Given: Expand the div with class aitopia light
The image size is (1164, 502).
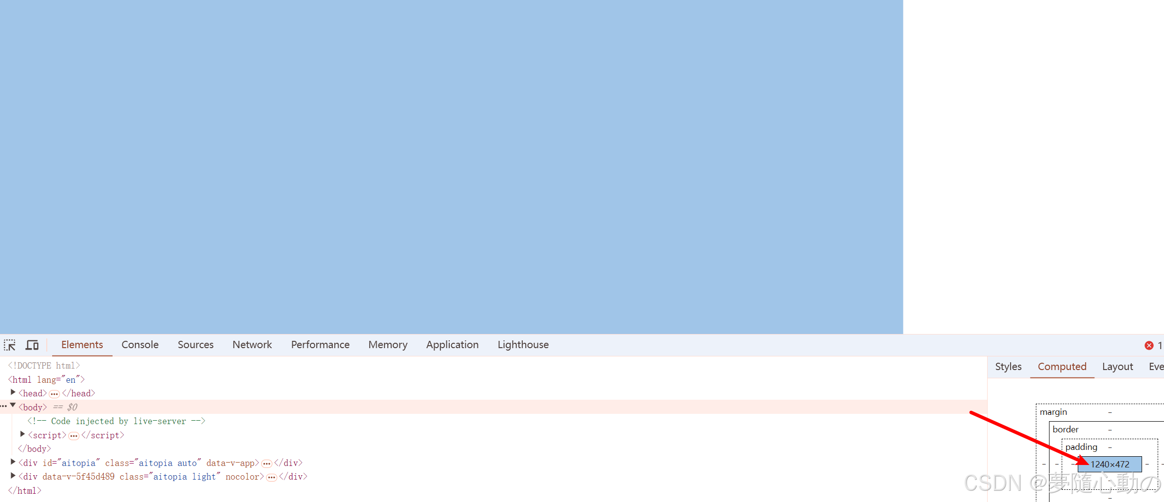Looking at the screenshot, I should click(13, 475).
